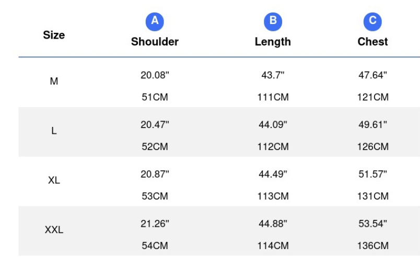Select the 20.08" shoulder value
The width and height of the screenshot is (420, 257).
point(155,75)
